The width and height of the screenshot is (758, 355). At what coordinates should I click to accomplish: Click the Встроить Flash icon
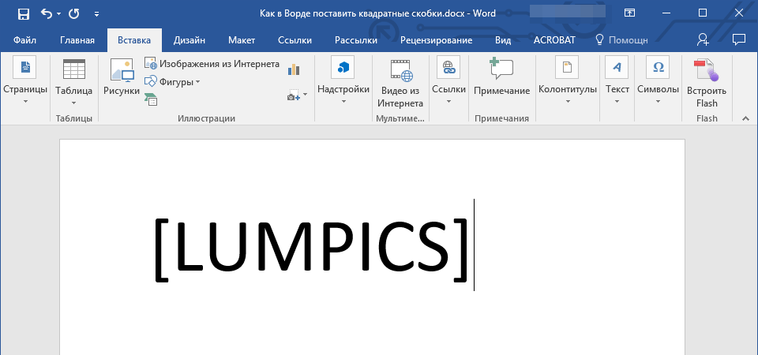(x=707, y=83)
